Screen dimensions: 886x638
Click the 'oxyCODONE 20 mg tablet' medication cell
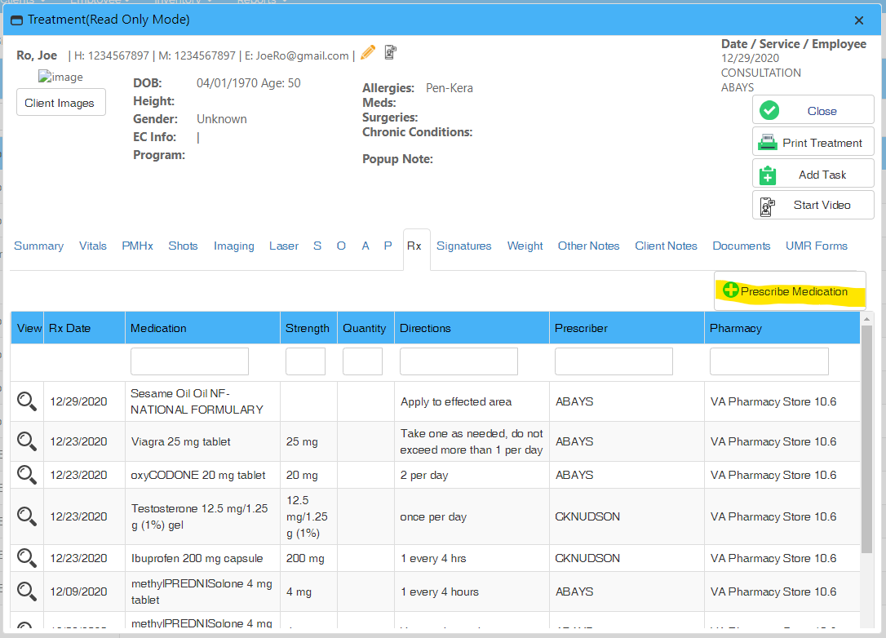(x=202, y=475)
